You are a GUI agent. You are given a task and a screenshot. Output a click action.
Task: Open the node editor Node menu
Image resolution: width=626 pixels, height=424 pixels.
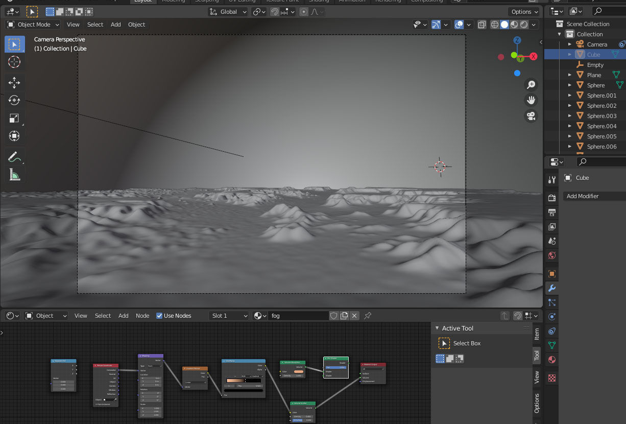pos(142,316)
